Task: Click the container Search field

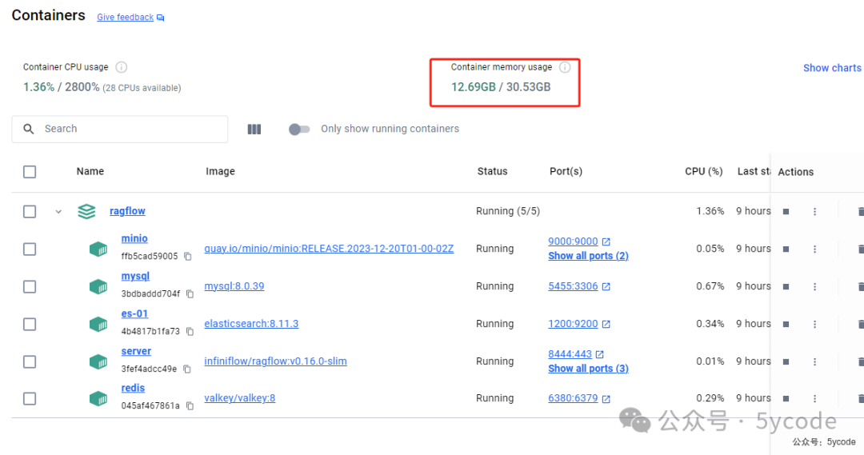Action: pyautogui.click(x=128, y=129)
